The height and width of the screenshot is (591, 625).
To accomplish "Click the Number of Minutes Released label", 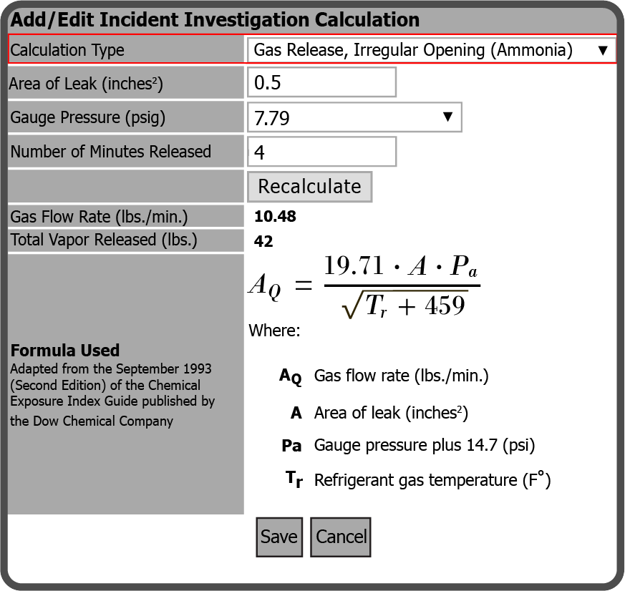I will 110,152.
